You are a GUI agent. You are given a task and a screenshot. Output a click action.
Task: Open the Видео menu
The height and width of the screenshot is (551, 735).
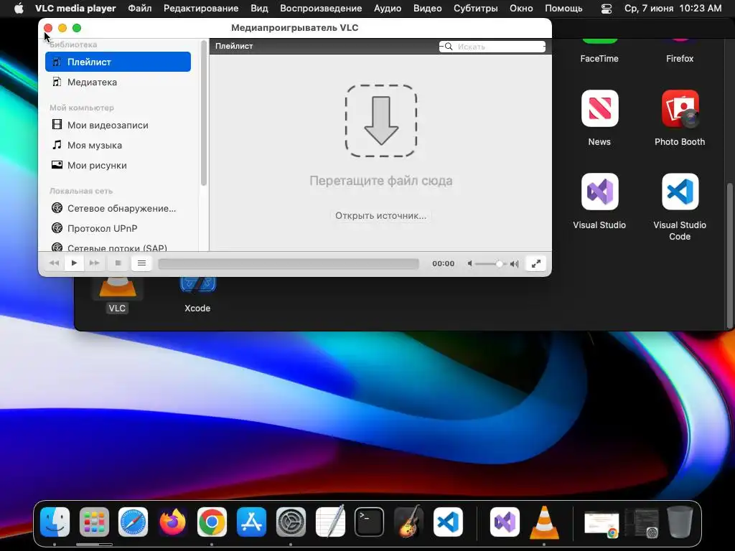click(x=428, y=9)
